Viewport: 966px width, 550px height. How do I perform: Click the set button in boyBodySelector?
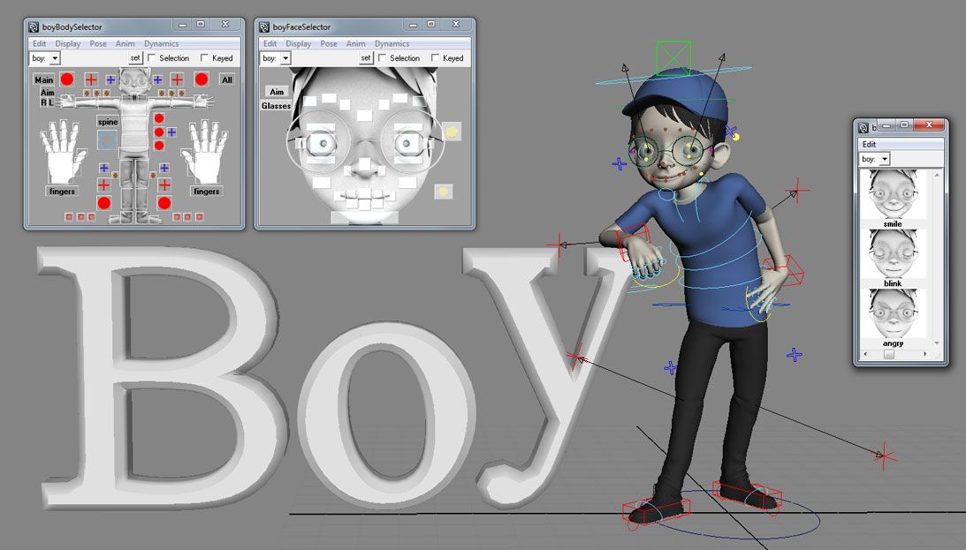click(135, 58)
